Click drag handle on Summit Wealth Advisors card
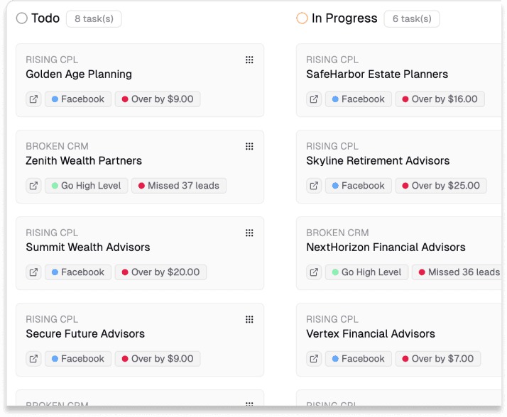507x417 pixels. tap(249, 233)
